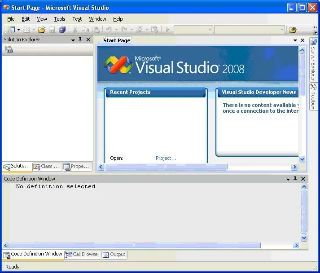This screenshot has width=320, height=273.
Task: Click right arrow on Code Definition horizontal scrollbar
Action: coord(296,245)
